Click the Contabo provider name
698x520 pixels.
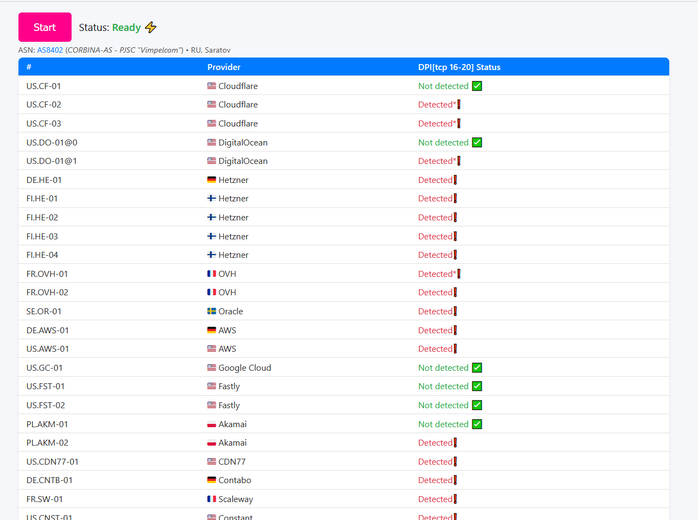235,480
